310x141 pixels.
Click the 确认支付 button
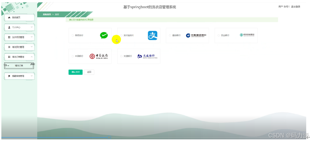(75, 72)
